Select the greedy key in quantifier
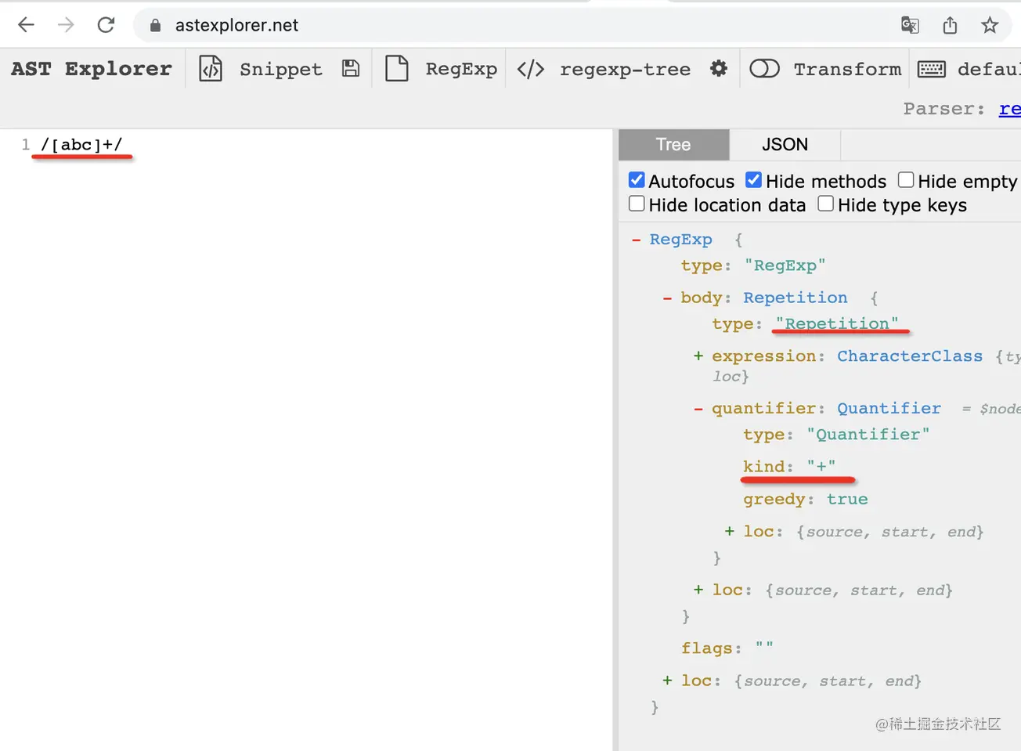The image size is (1021, 751). (774, 500)
